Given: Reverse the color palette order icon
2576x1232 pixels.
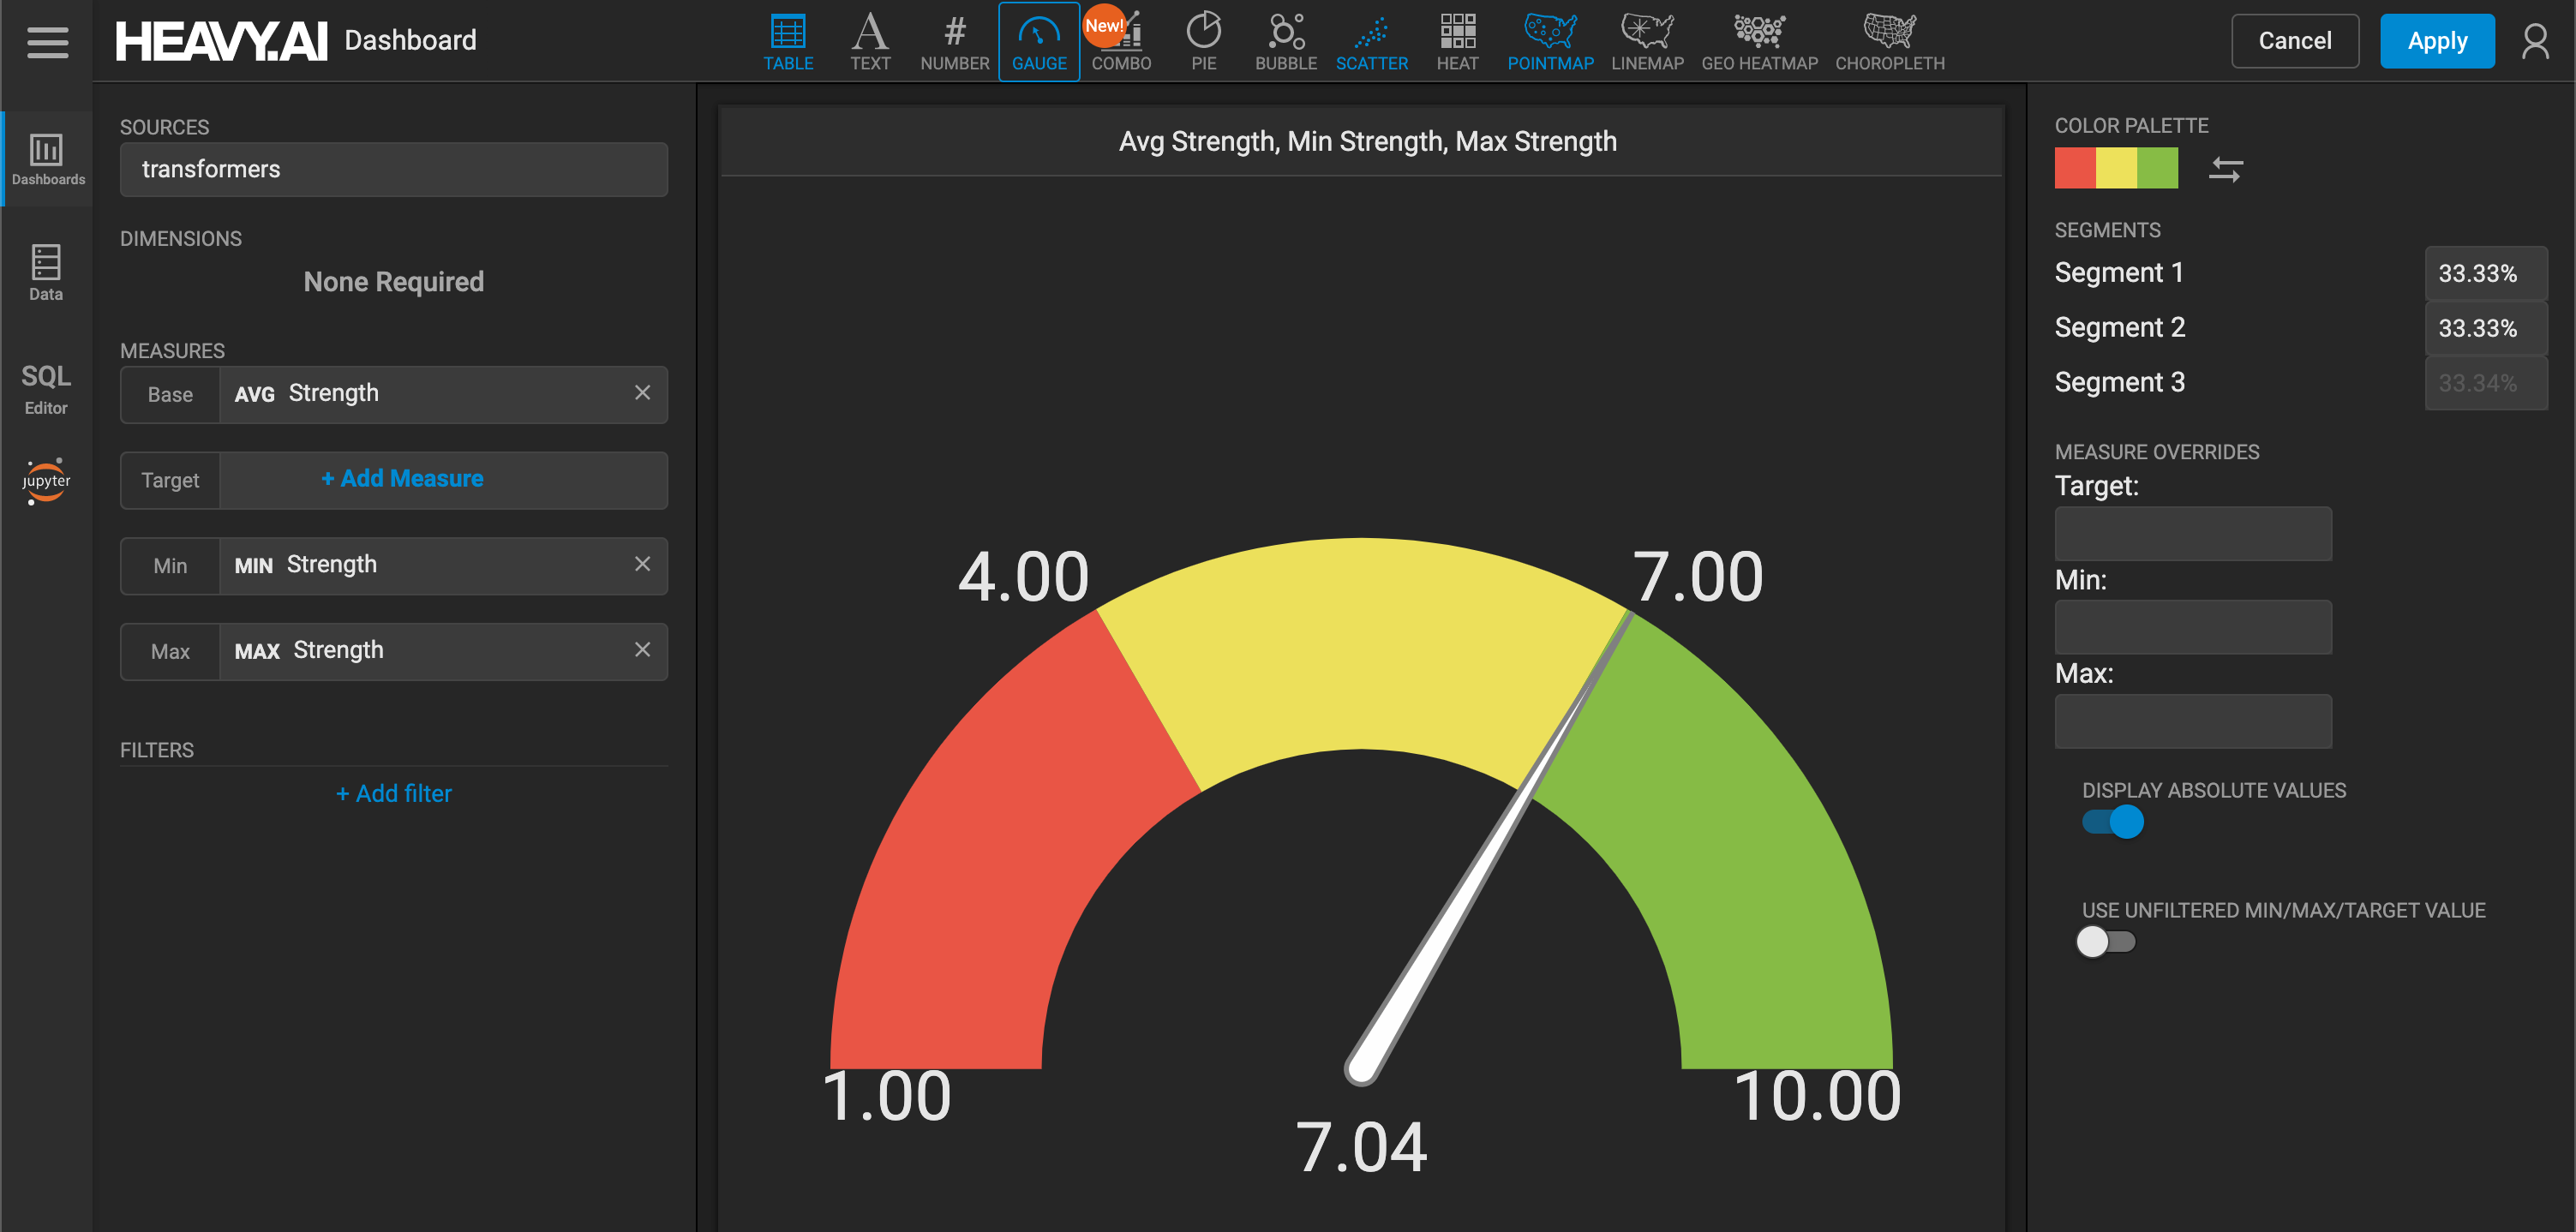Looking at the screenshot, I should (2225, 169).
